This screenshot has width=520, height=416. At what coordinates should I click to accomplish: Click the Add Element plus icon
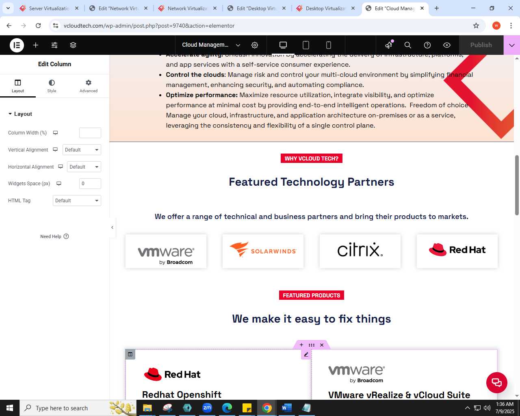36,45
